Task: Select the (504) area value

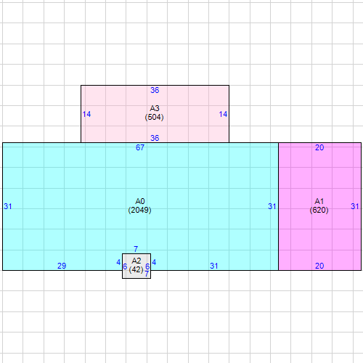Action: click(155, 117)
